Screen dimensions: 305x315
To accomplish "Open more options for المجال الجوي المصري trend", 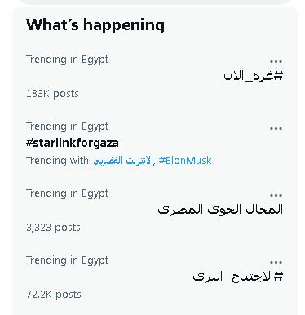I will [x=276, y=195].
